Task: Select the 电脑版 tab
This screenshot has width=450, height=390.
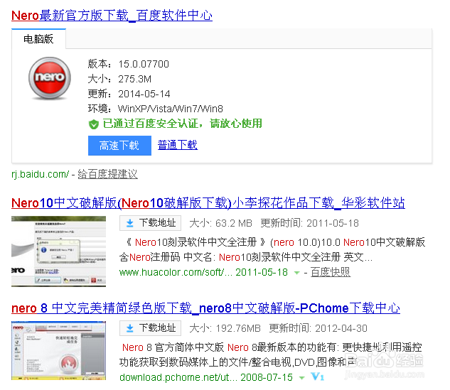Action: click(x=38, y=38)
